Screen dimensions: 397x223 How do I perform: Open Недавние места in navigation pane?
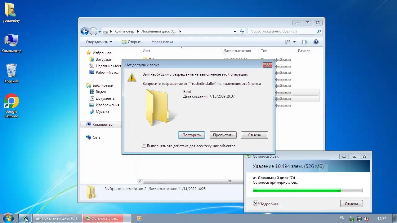[x=105, y=66]
